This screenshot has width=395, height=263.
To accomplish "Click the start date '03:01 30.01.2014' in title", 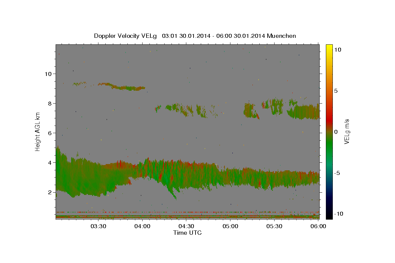I will 186,36.
